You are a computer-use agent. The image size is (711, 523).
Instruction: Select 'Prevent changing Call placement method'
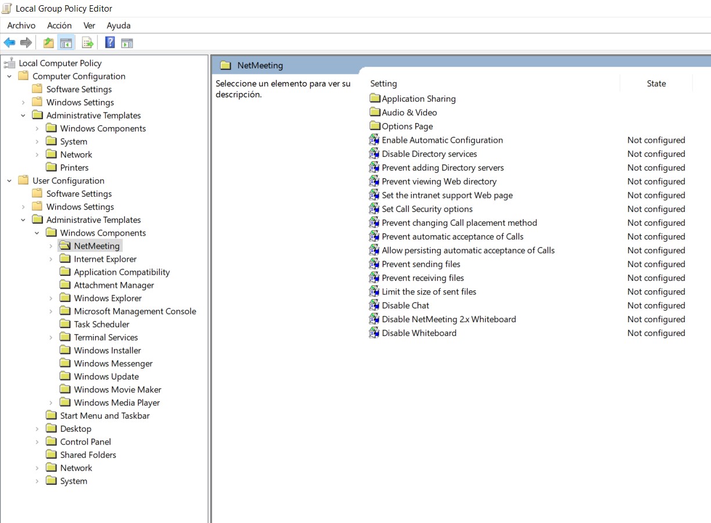click(x=459, y=223)
